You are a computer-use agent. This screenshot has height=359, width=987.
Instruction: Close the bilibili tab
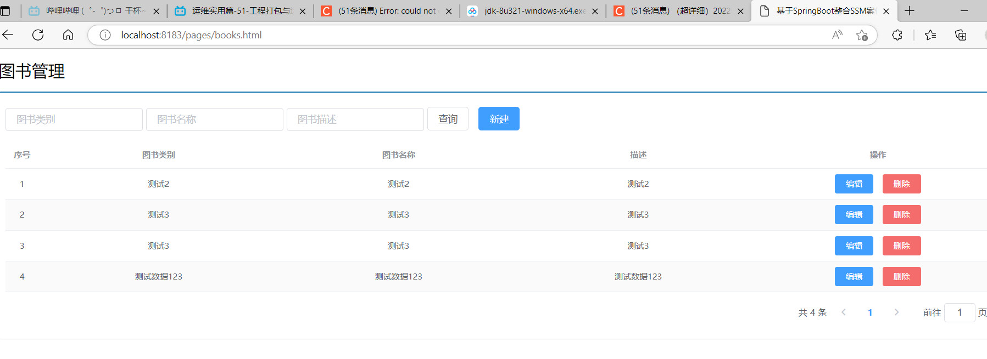coord(156,11)
